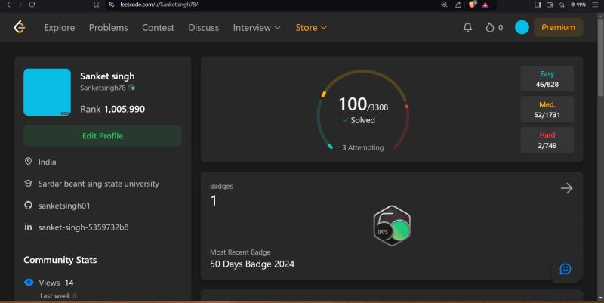
Task: Open GitHub icon for sanketsingh01
Action: pyautogui.click(x=28, y=205)
